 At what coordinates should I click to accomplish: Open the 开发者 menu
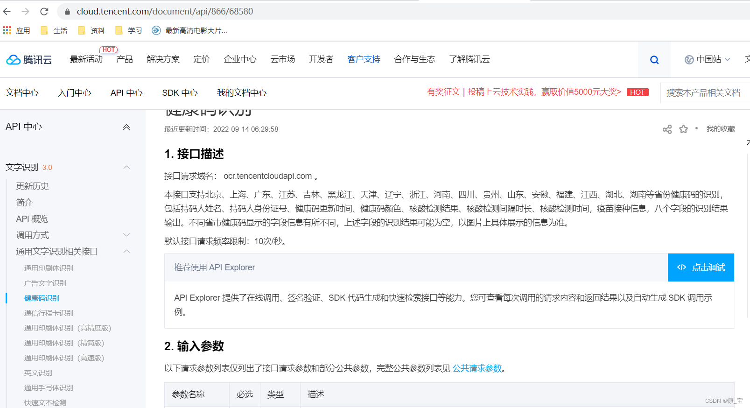[x=321, y=59]
